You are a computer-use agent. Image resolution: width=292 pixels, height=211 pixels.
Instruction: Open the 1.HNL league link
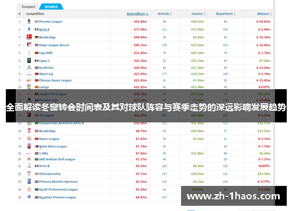[x=44, y=153]
